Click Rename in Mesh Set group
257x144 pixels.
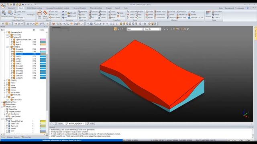(83, 12)
